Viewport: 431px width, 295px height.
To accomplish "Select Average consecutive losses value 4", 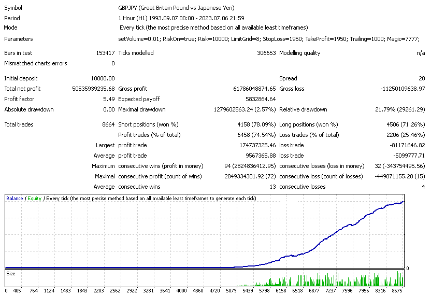I will (x=423, y=187).
